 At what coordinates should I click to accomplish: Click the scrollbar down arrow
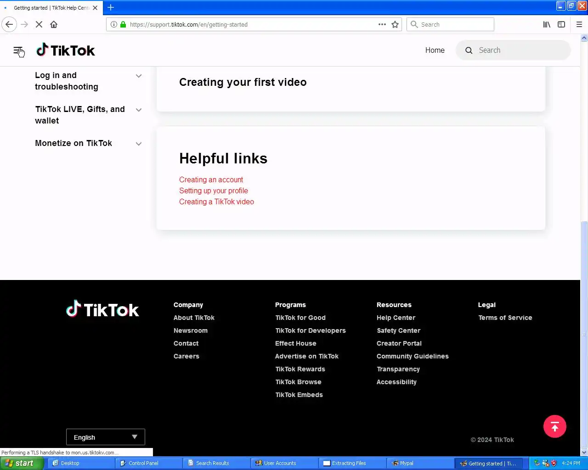pos(584,453)
